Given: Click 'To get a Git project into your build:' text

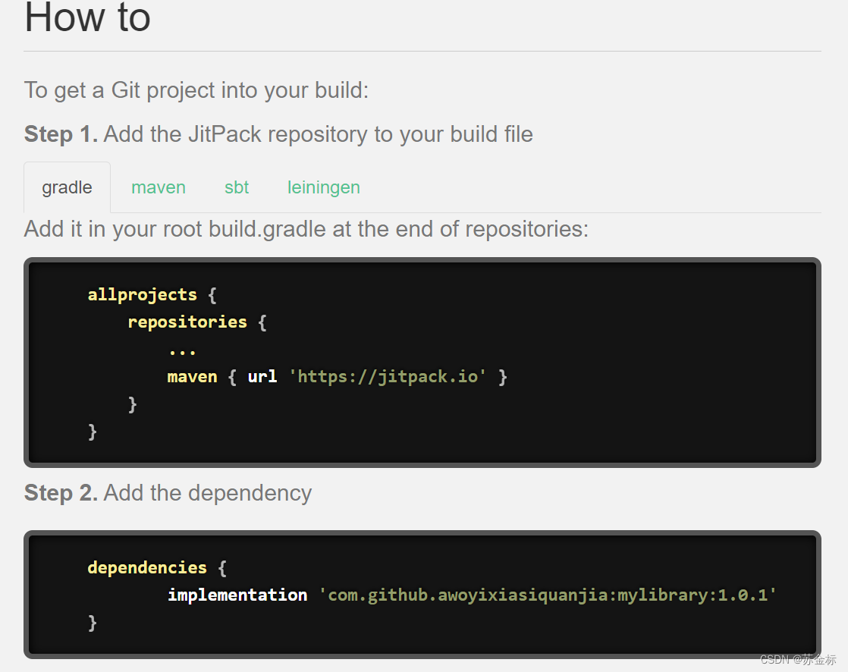Looking at the screenshot, I should (196, 90).
